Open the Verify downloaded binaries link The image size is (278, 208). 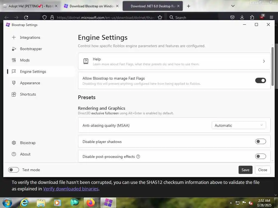pyautogui.click(x=71, y=189)
